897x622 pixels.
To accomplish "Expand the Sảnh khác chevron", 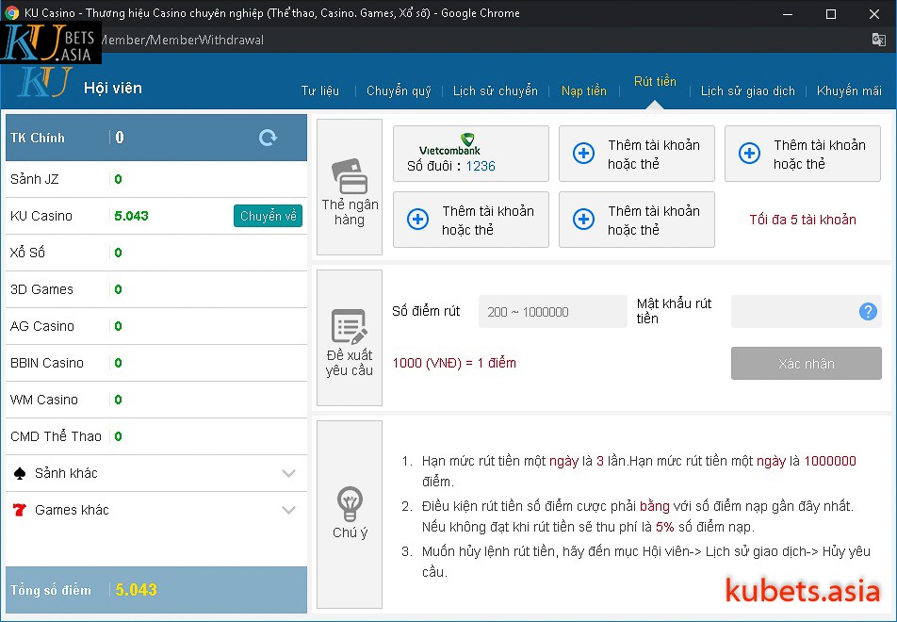I will (289, 473).
